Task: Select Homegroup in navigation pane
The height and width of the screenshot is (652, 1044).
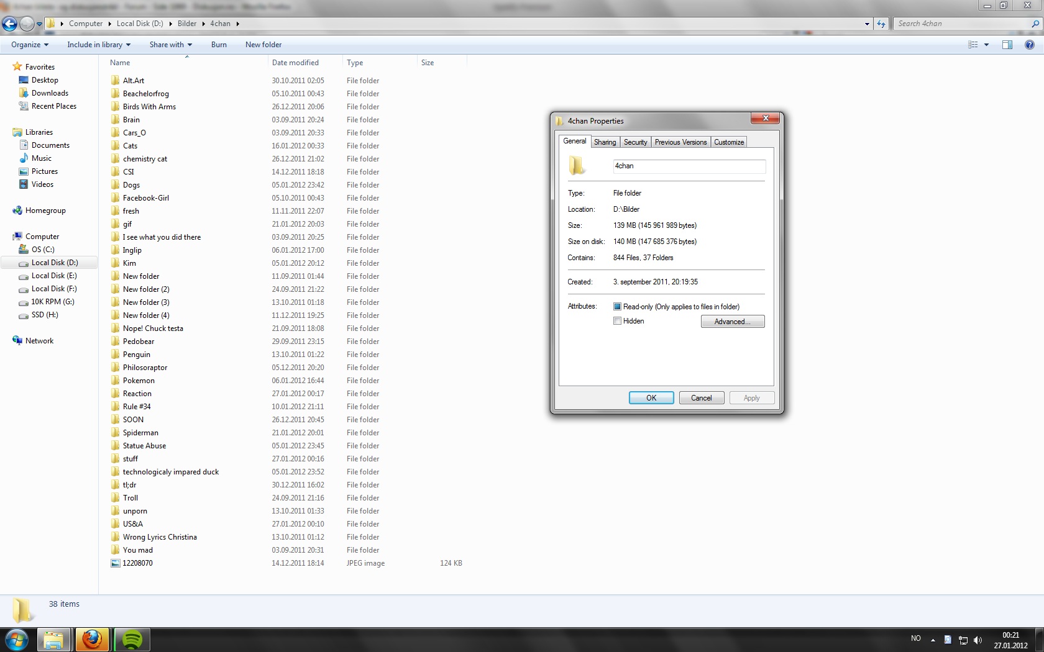Action: coord(45,211)
